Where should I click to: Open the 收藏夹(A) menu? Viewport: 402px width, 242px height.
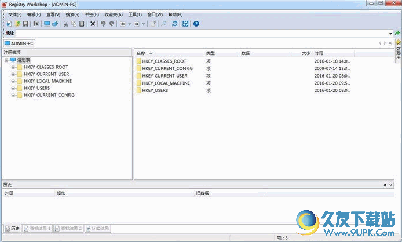pos(114,14)
